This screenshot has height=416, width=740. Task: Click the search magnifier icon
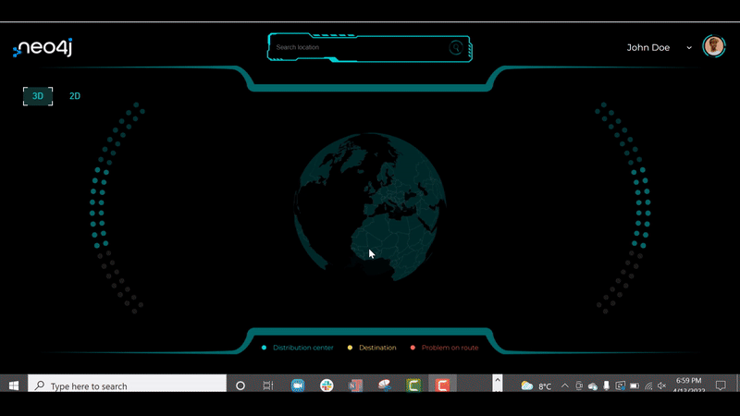coord(456,47)
